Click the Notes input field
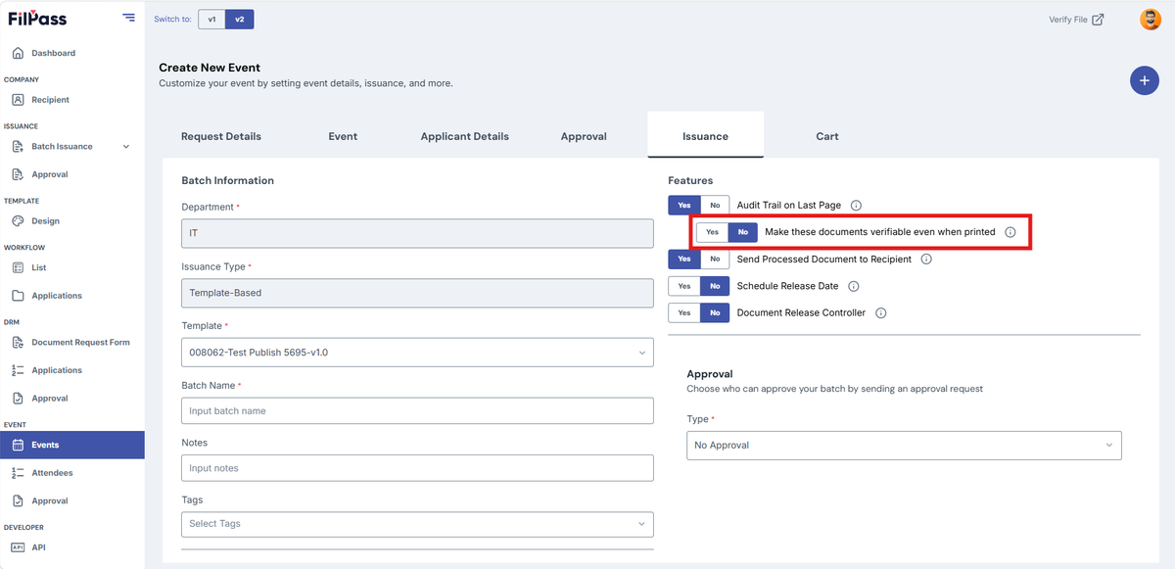The height and width of the screenshot is (569, 1175). click(417, 468)
